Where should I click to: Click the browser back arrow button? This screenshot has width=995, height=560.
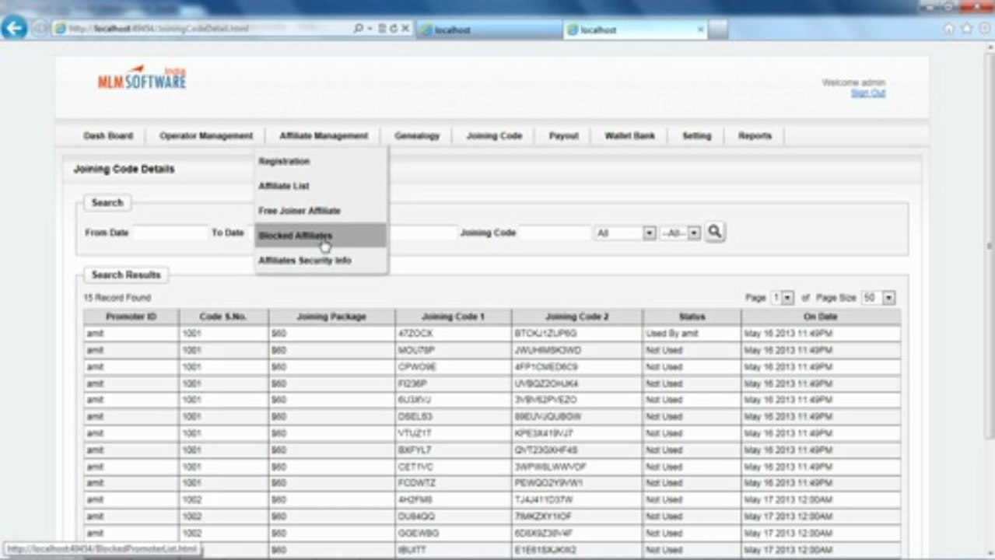click(14, 29)
